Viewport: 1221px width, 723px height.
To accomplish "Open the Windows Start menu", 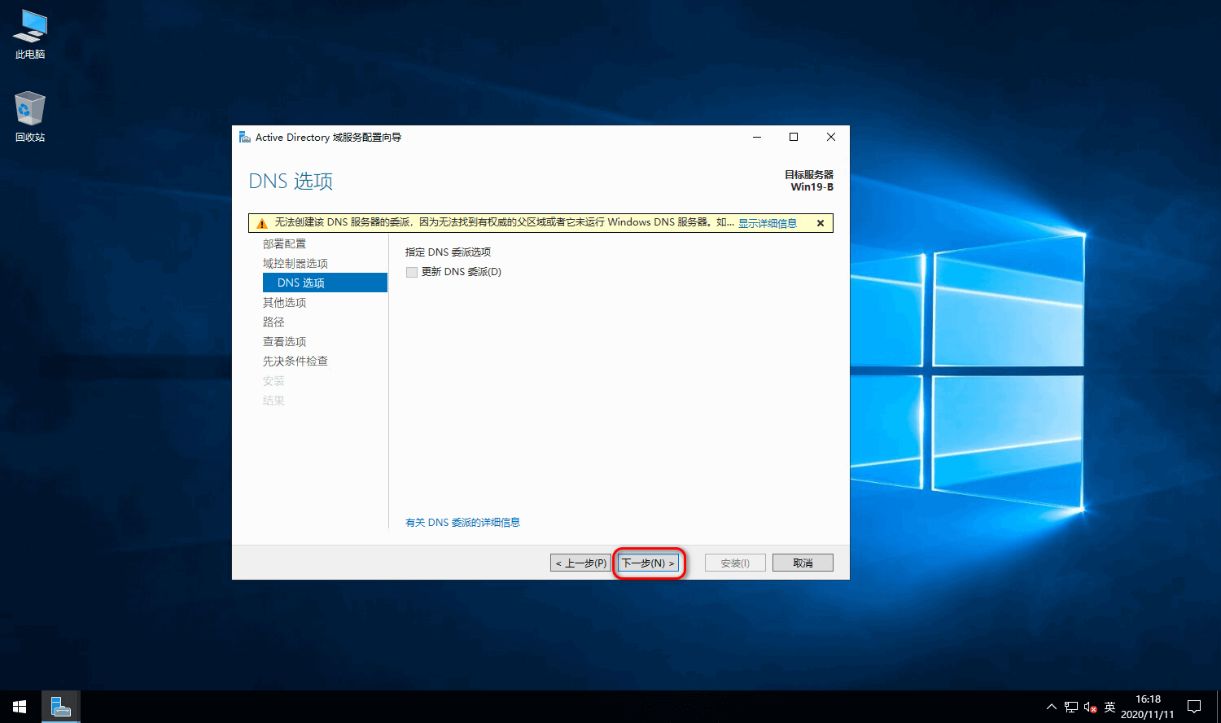I will point(20,707).
